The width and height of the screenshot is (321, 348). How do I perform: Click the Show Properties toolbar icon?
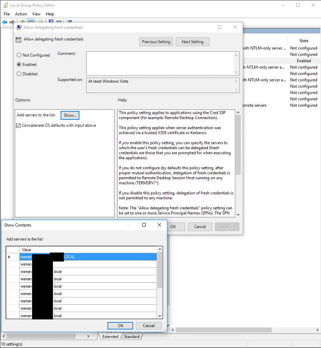(x=59, y=21)
